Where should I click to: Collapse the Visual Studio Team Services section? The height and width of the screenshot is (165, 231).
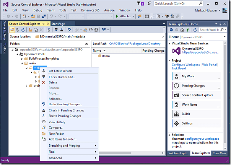pyautogui.click(x=169, y=43)
